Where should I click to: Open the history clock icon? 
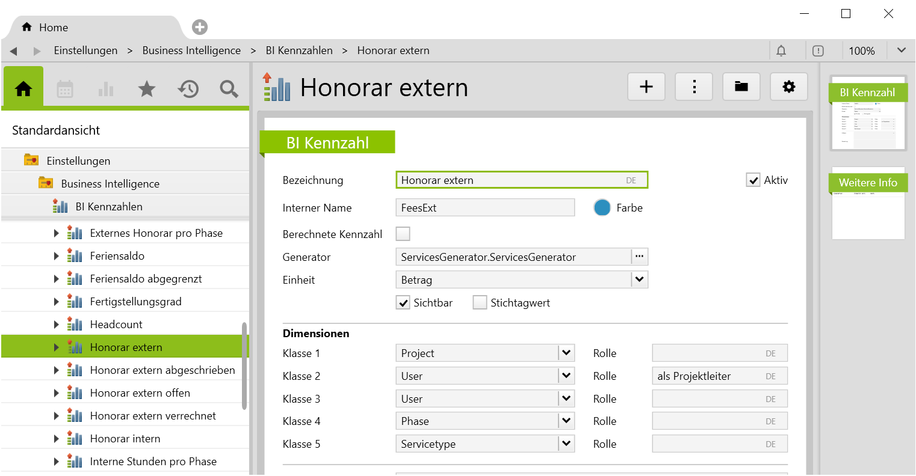pos(188,90)
